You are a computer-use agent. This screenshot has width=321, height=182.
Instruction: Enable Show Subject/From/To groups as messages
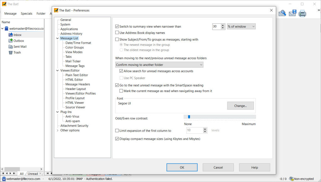[x=117, y=39]
